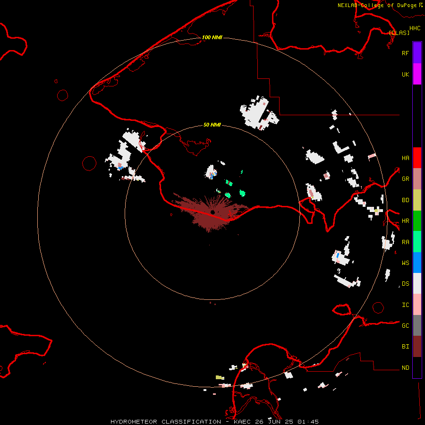This screenshot has width=425, height=425.
Task: Click the 'RA' legend label
Action: [x=405, y=242]
